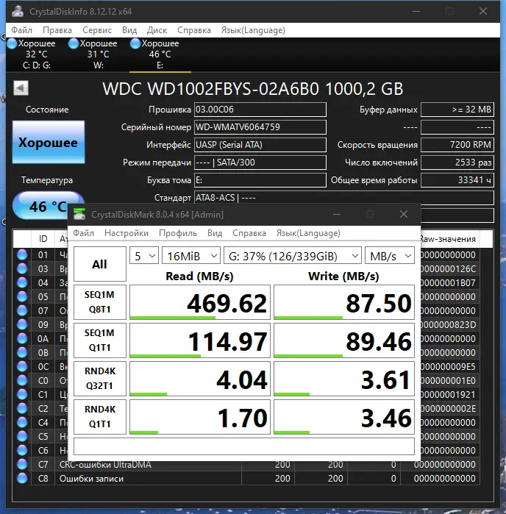Select the C: D: G: disk status orb
The width and height of the screenshot is (506, 514).
point(12,43)
